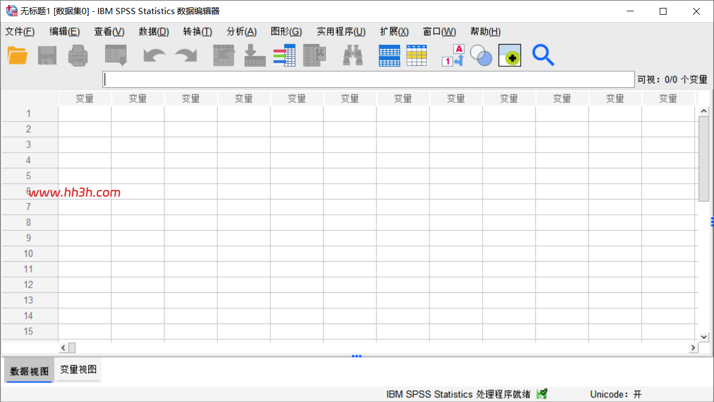
Task: Click the Go to variable icon
Action: click(x=255, y=55)
